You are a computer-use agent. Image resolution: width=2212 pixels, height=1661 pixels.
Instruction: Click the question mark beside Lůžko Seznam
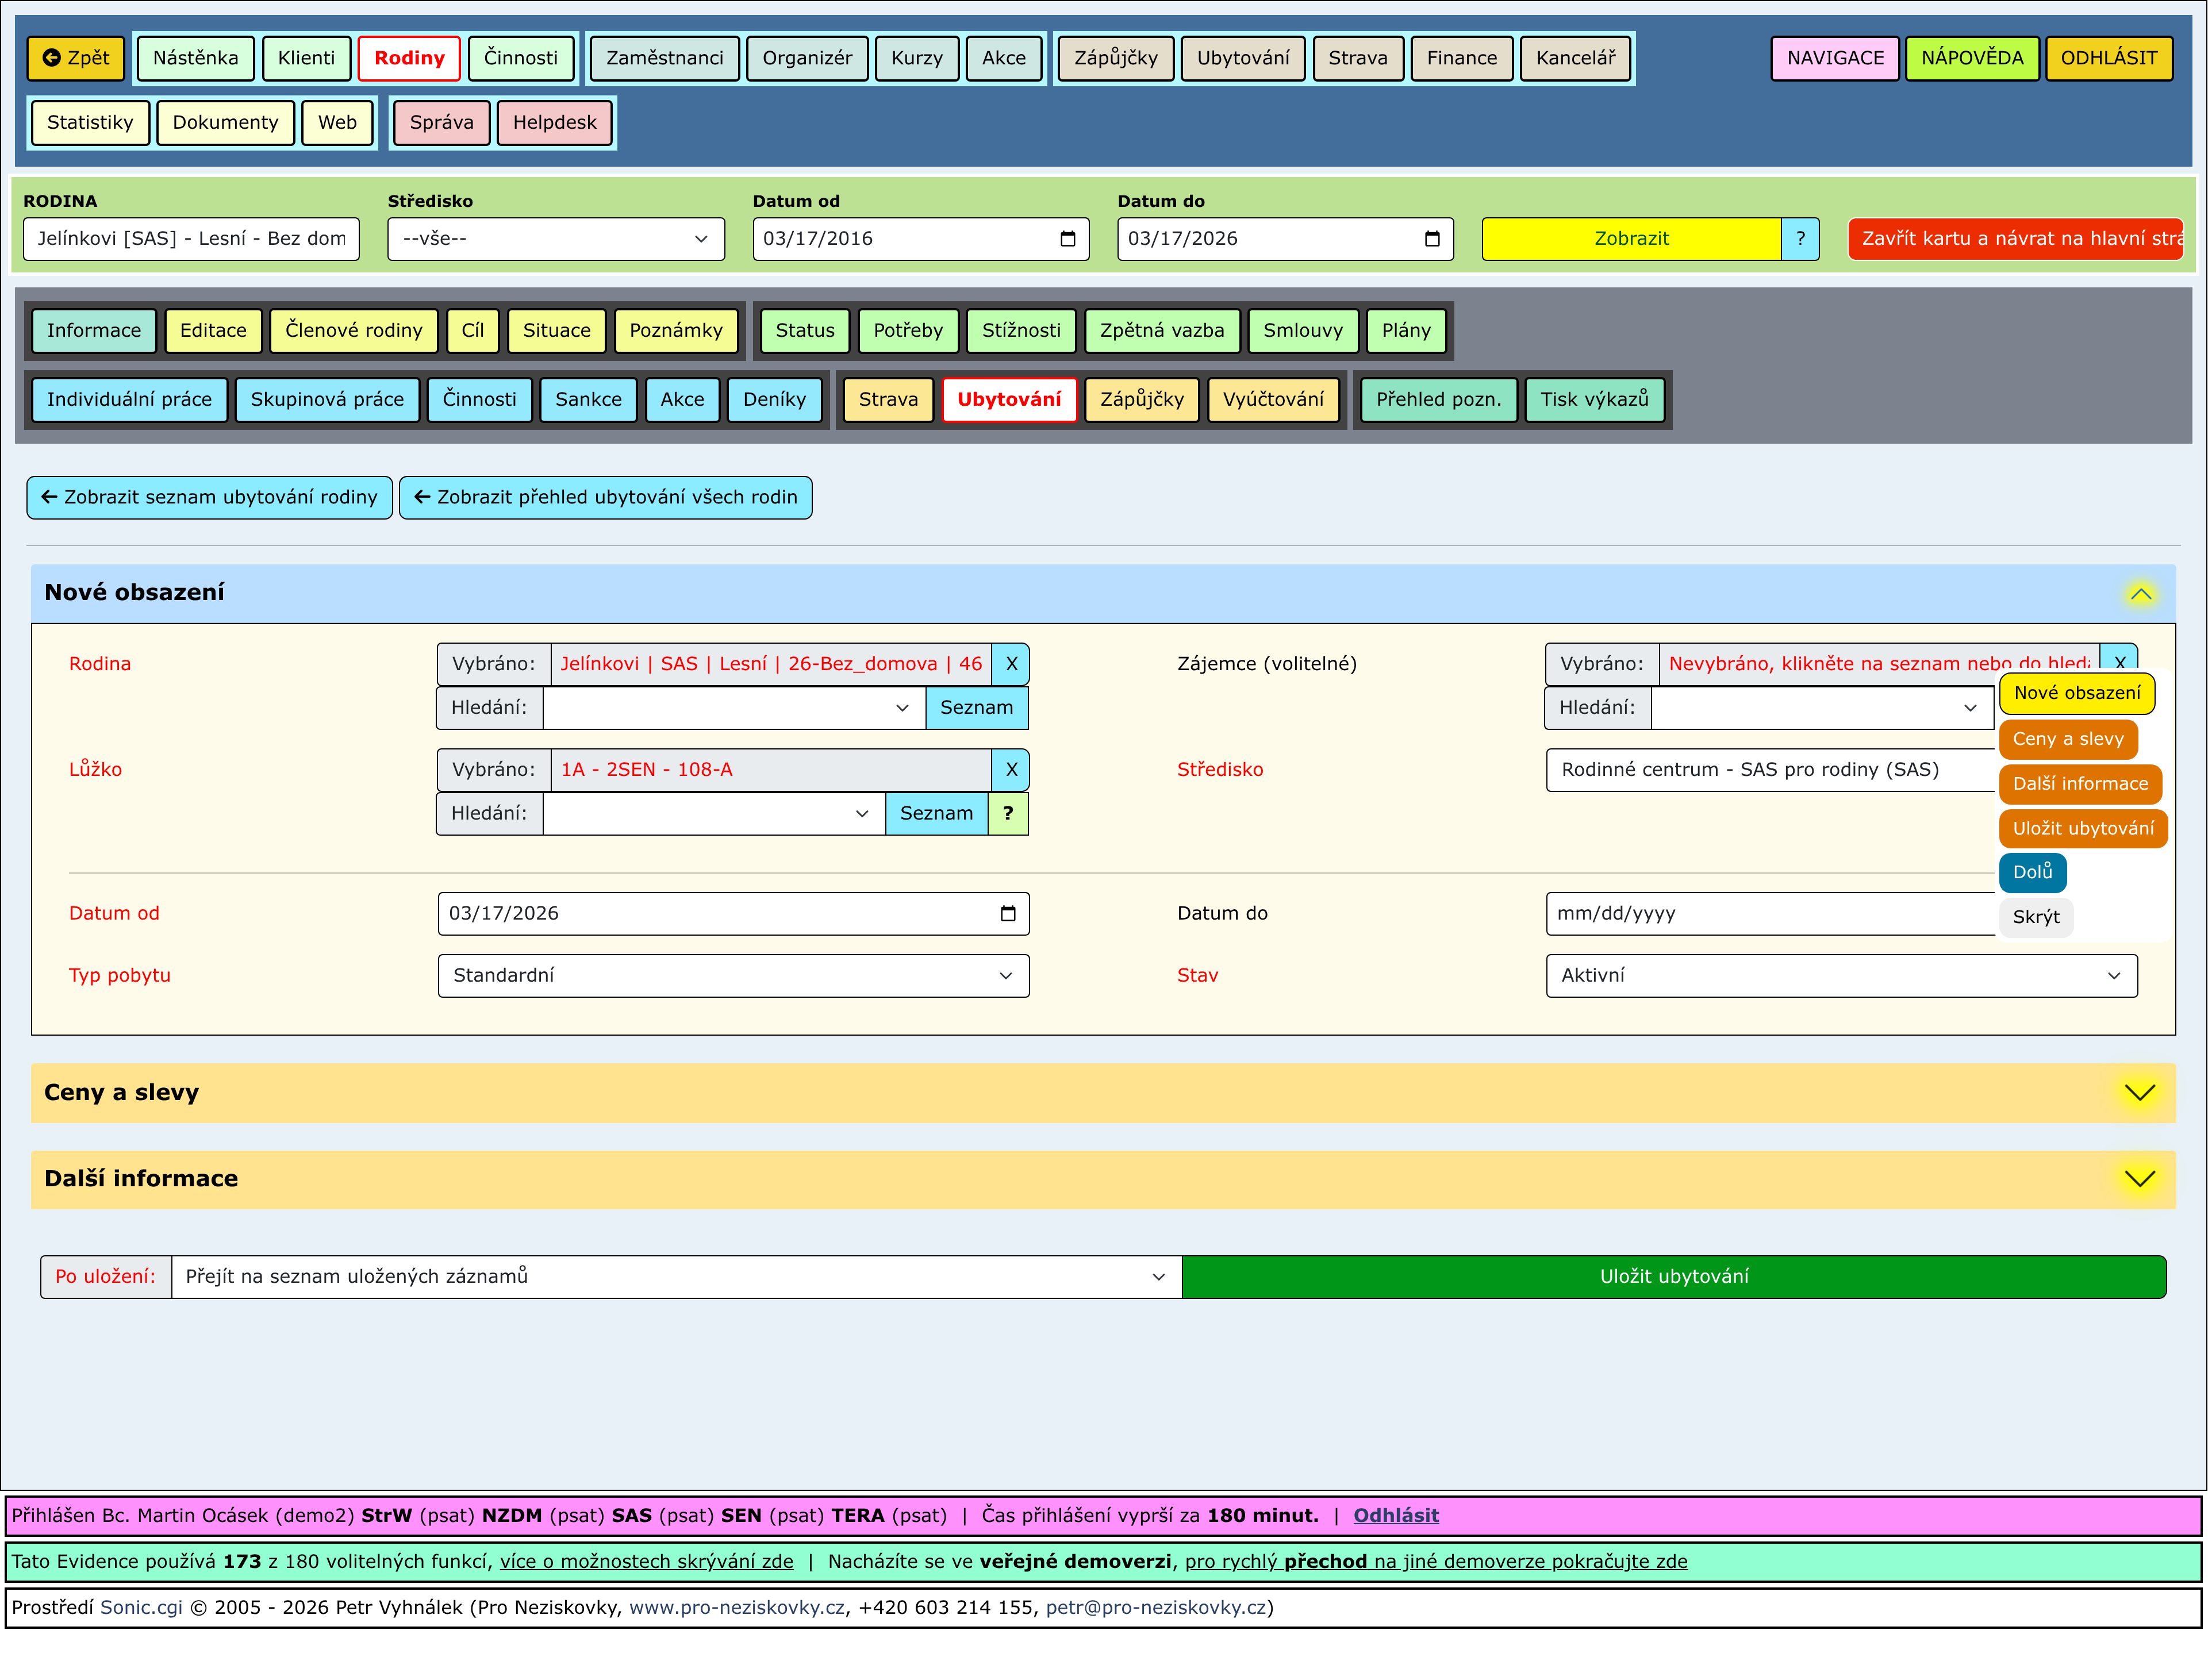(x=1008, y=814)
